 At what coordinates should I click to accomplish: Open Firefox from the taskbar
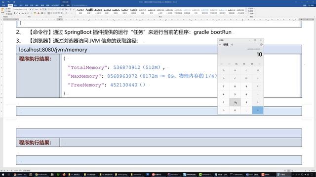click(x=64, y=175)
